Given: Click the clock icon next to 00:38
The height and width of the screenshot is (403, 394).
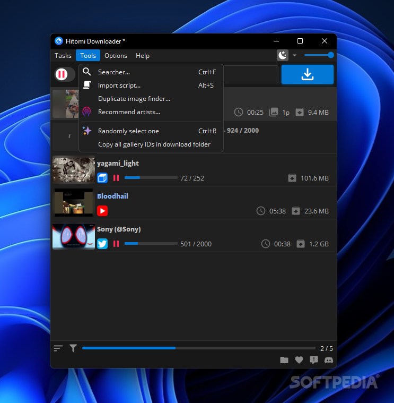Looking at the screenshot, I should (266, 244).
